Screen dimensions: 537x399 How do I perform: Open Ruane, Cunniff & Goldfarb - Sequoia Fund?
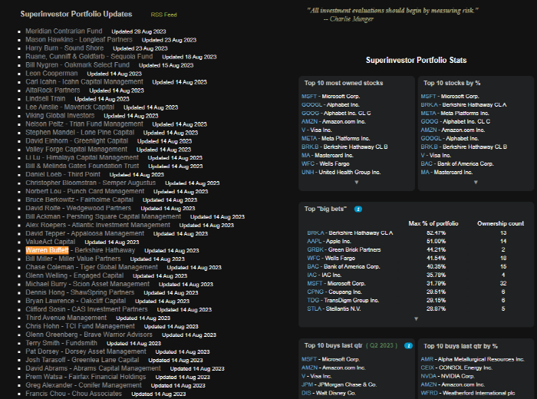pos(89,57)
